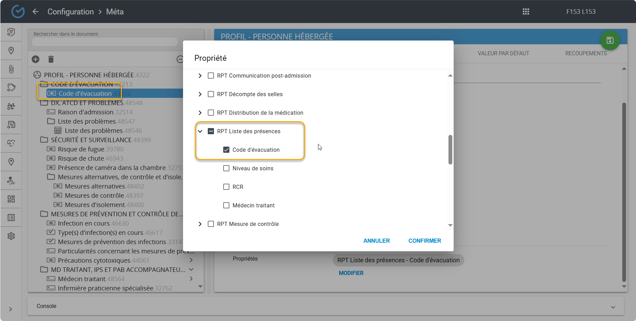Click the back arrow in header
The width and height of the screenshot is (636, 321).
point(35,12)
